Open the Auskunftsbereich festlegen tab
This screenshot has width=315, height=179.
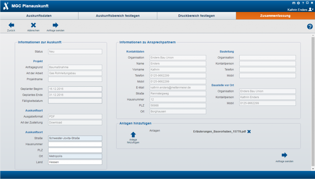pyautogui.click(x=118, y=16)
